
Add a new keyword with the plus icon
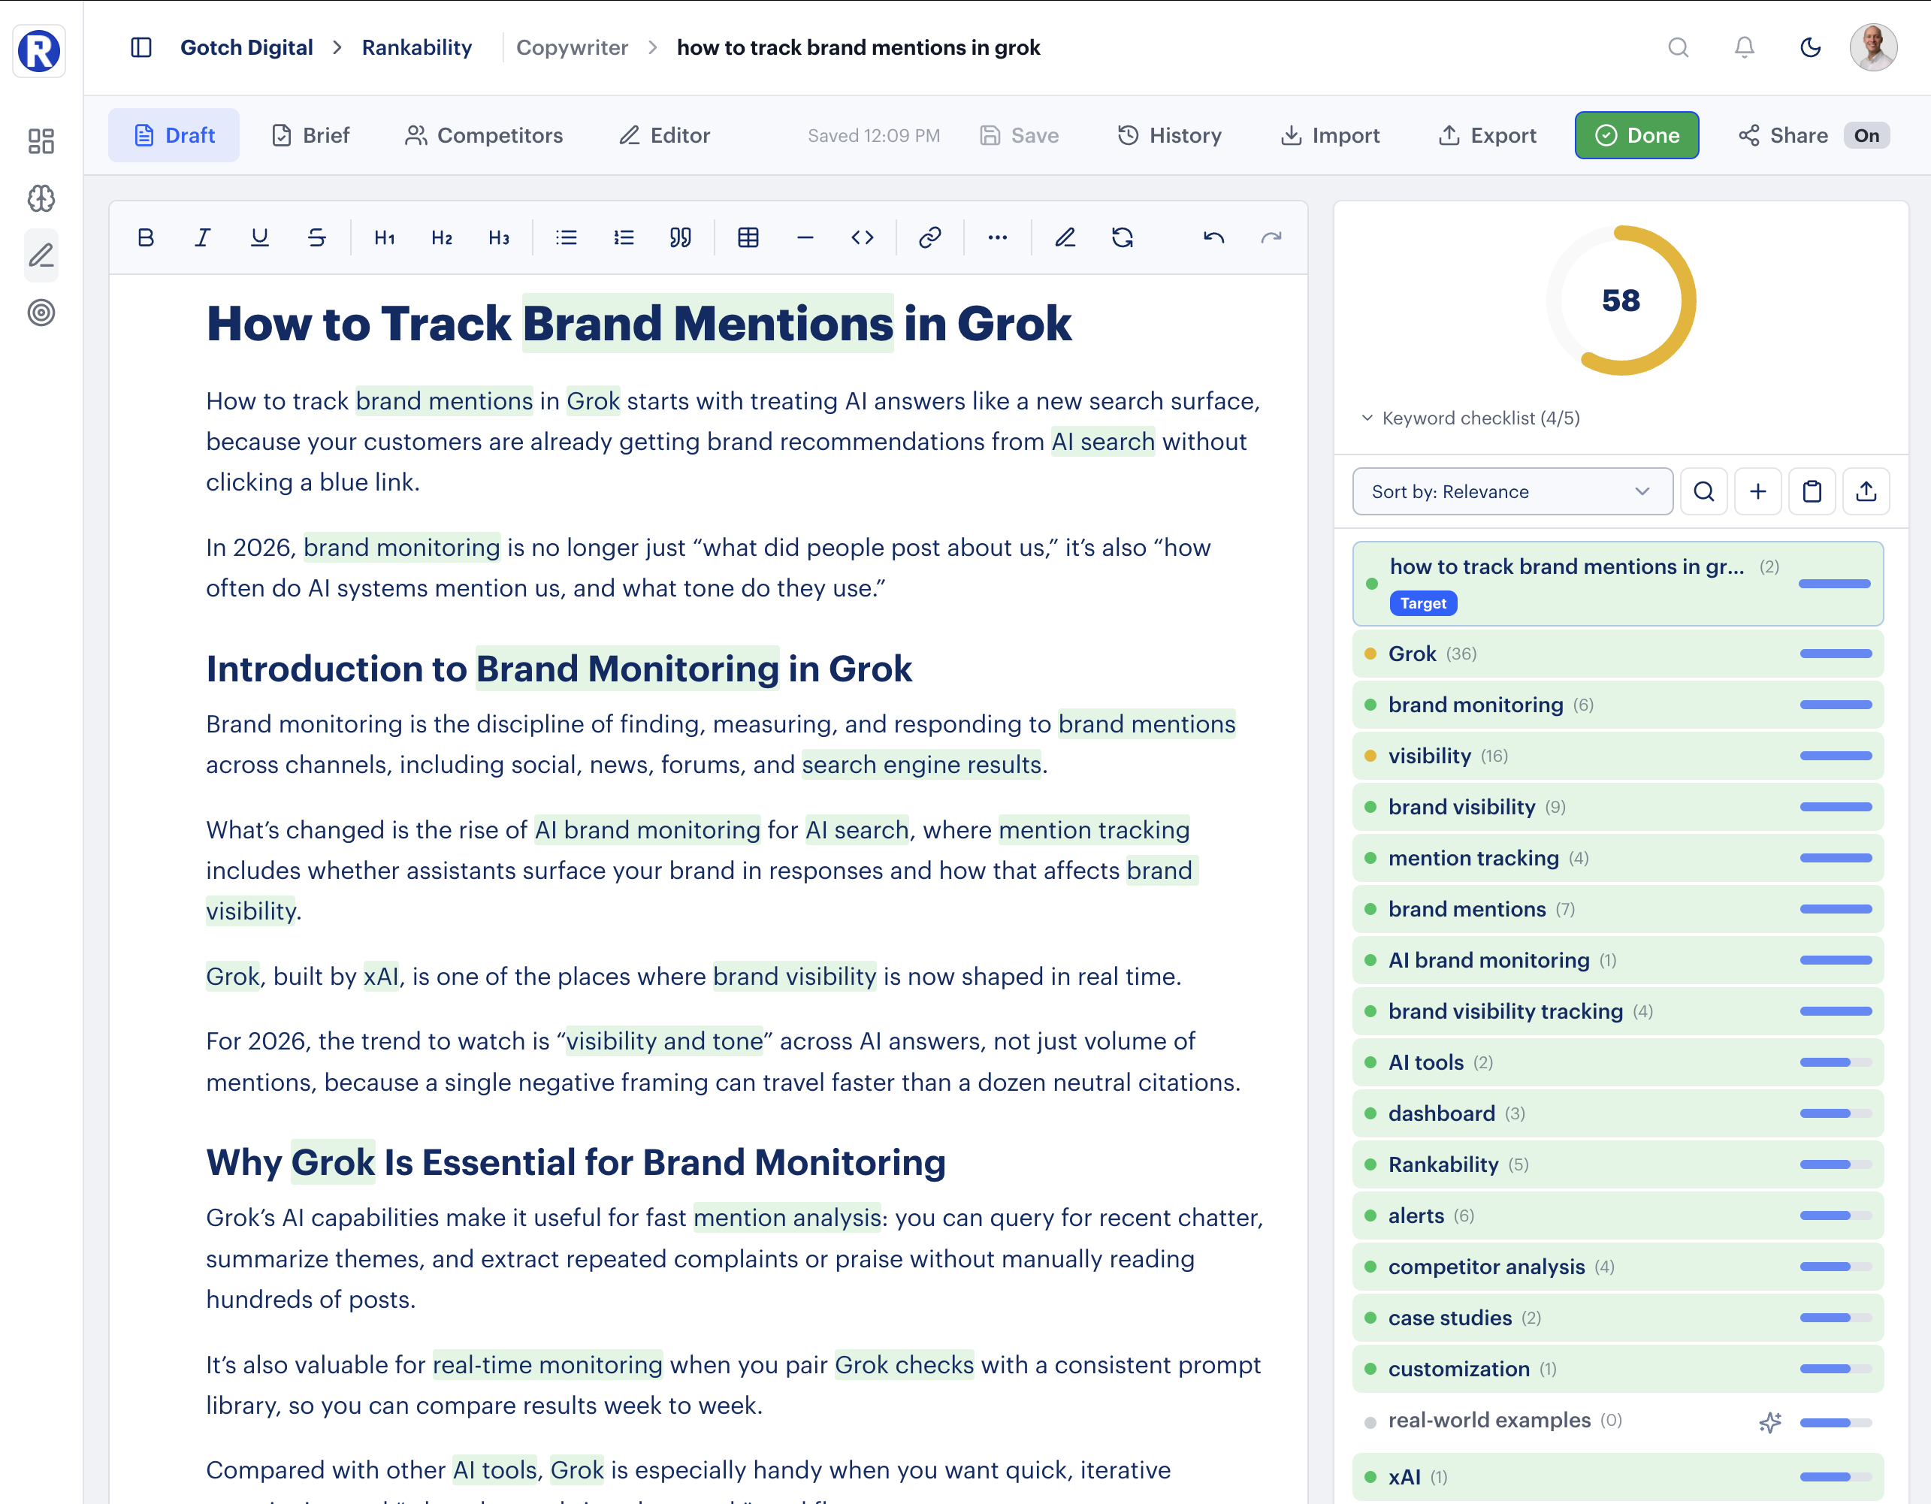point(1757,491)
